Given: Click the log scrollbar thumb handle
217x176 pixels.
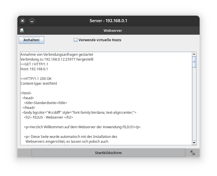Looking at the screenshot, I should coord(194,62).
